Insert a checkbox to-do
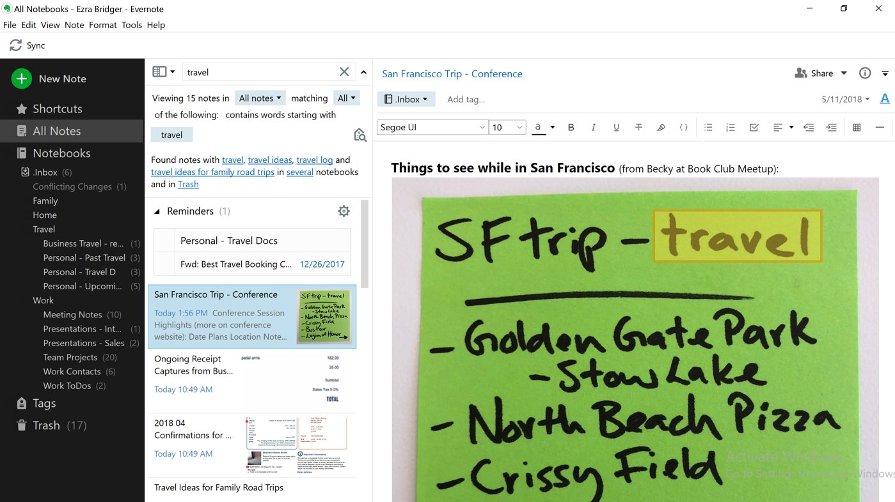This screenshot has width=895, height=502. click(x=754, y=128)
